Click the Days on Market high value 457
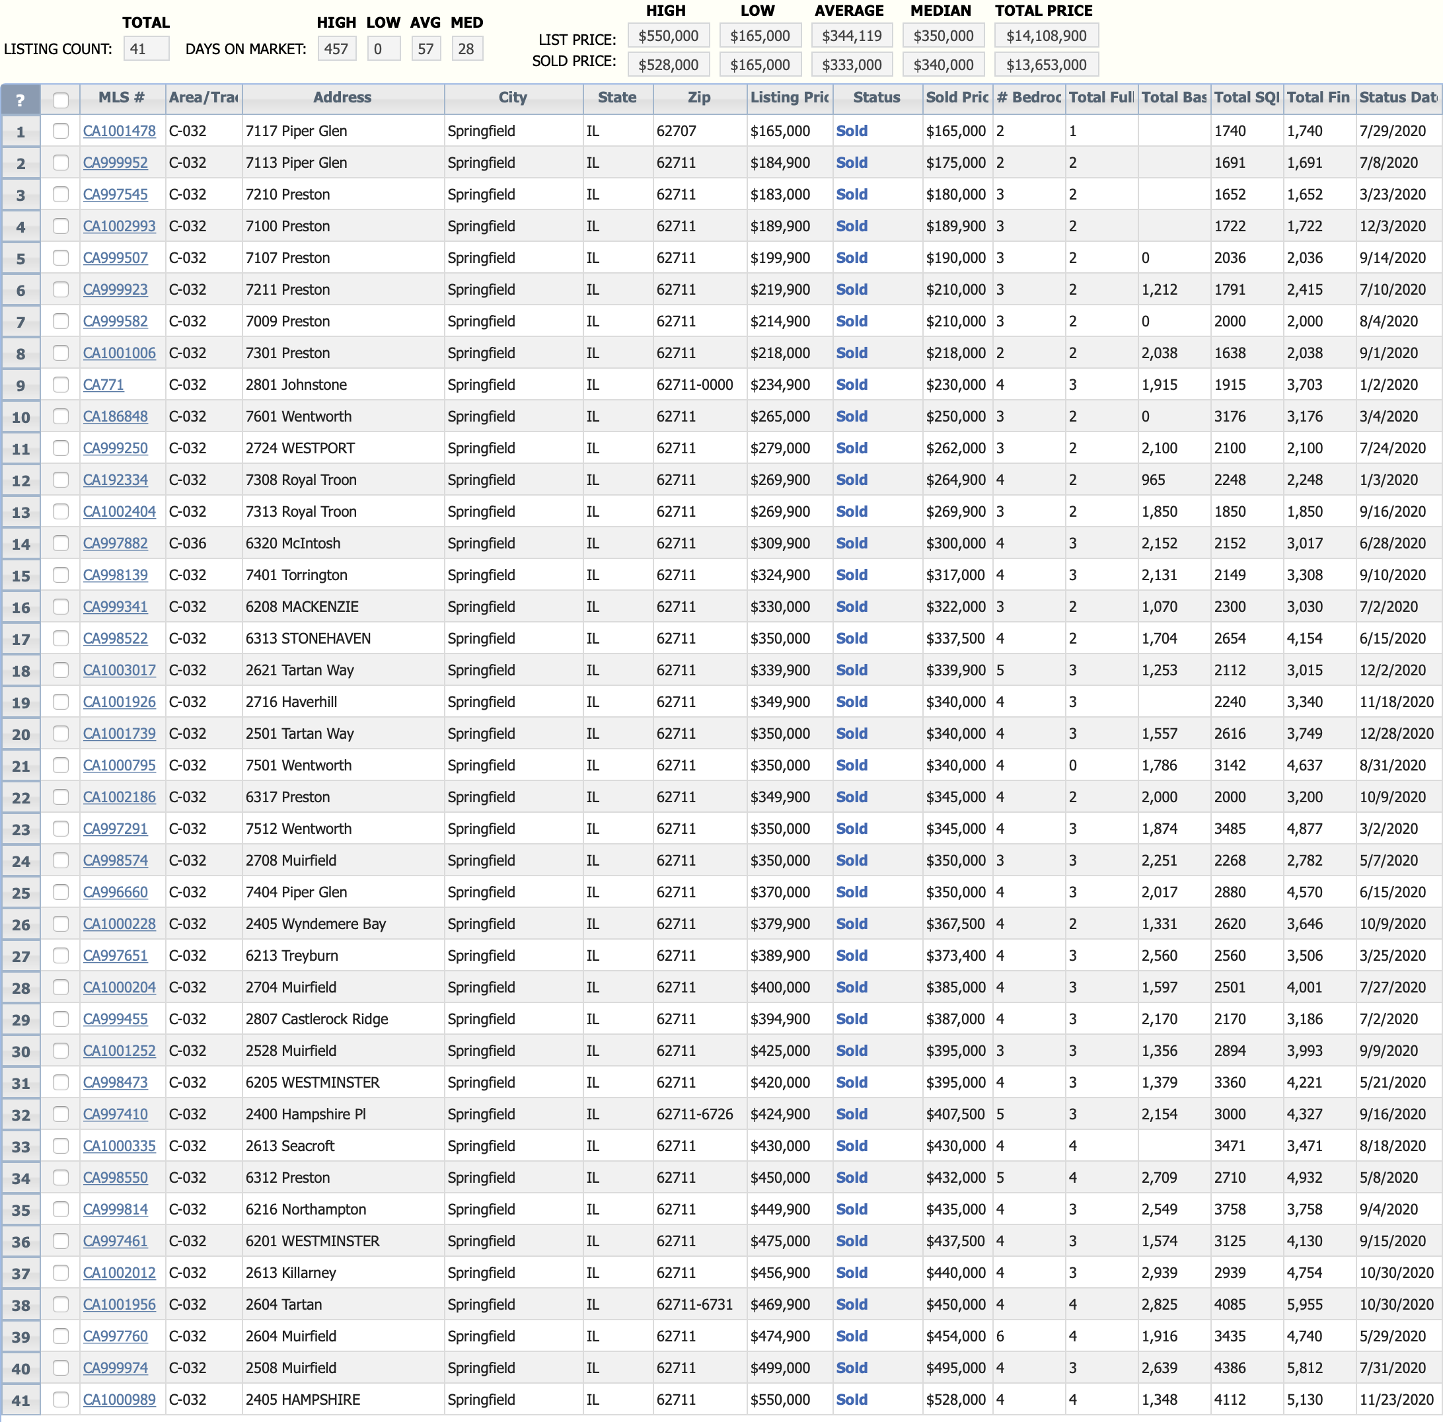1443x1422 pixels. pyautogui.click(x=337, y=48)
